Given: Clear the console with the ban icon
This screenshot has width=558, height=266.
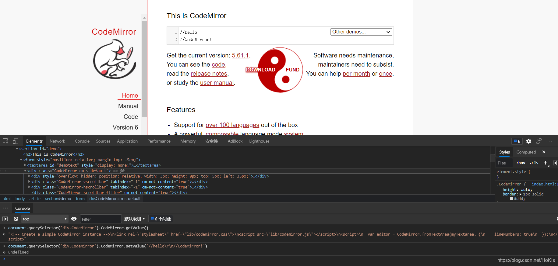Looking at the screenshot, I should [16, 219].
